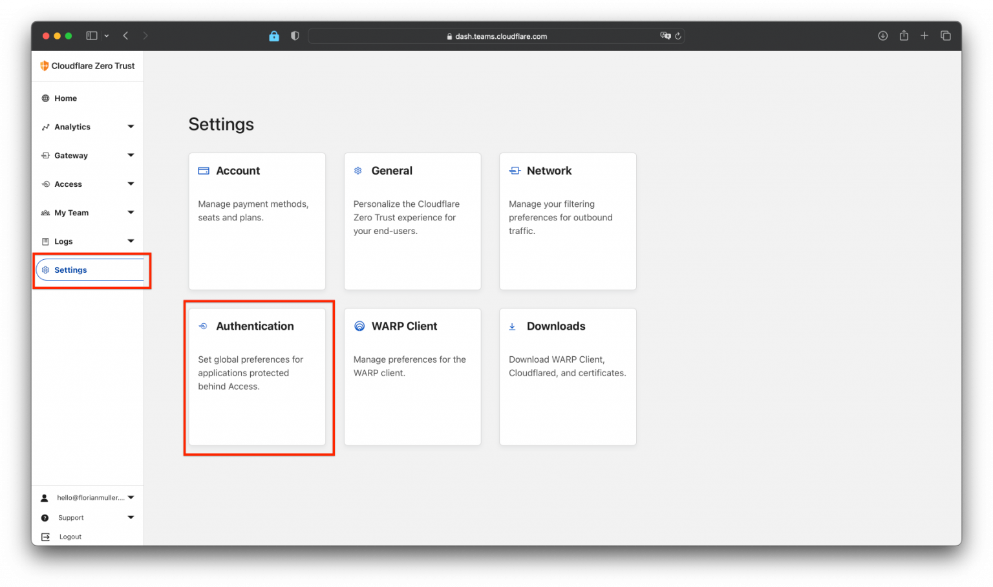The height and width of the screenshot is (587, 993).
Task: Select the Home globe icon in sidebar
Action: click(45, 98)
